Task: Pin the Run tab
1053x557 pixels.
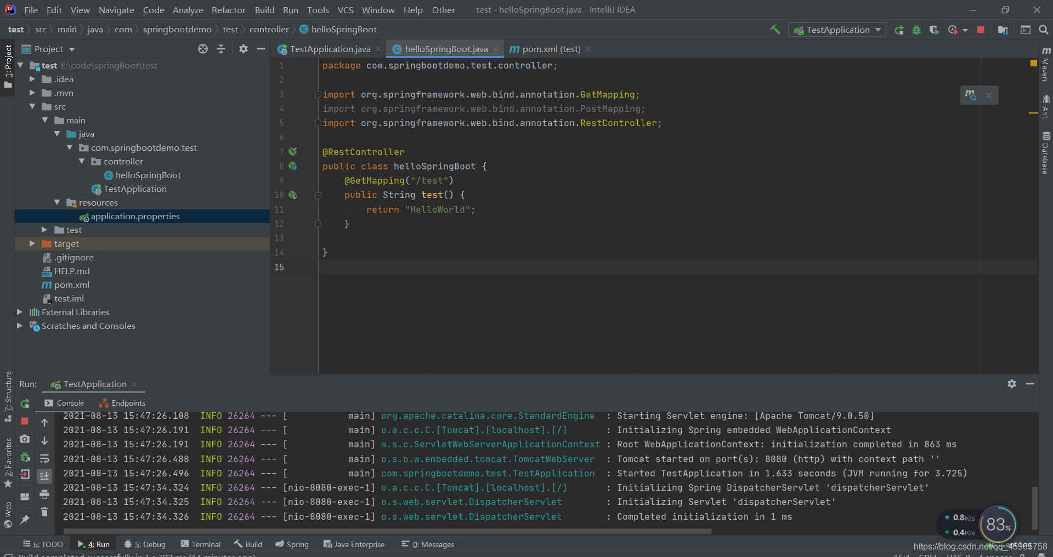Action: (25, 519)
